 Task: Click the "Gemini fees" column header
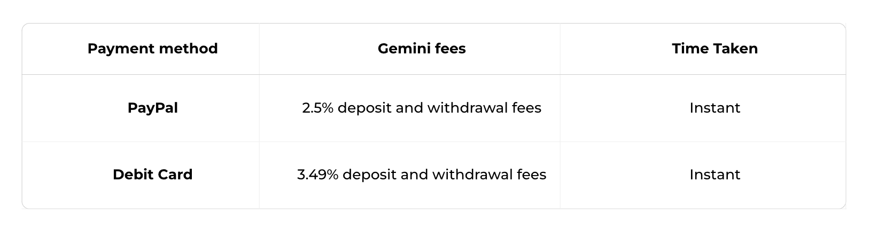click(422, 49)
